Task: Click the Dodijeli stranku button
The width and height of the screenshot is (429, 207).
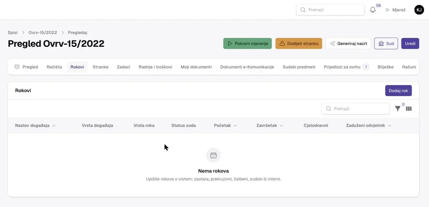Action: click(299, 44)
